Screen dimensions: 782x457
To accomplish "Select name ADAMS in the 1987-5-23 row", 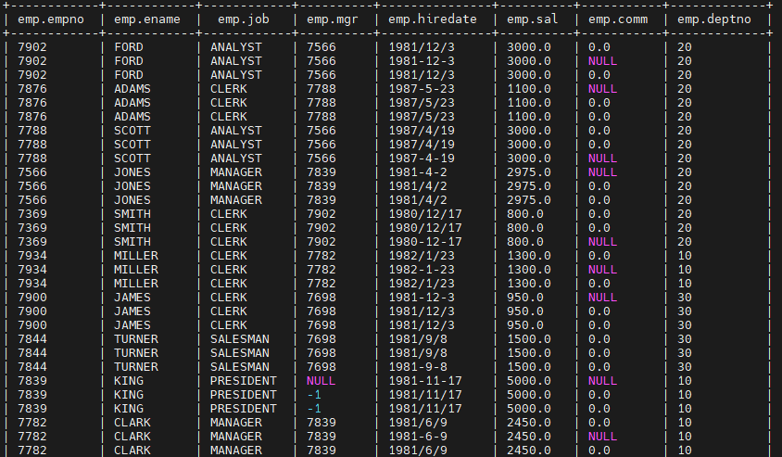I will click(132, 89).
